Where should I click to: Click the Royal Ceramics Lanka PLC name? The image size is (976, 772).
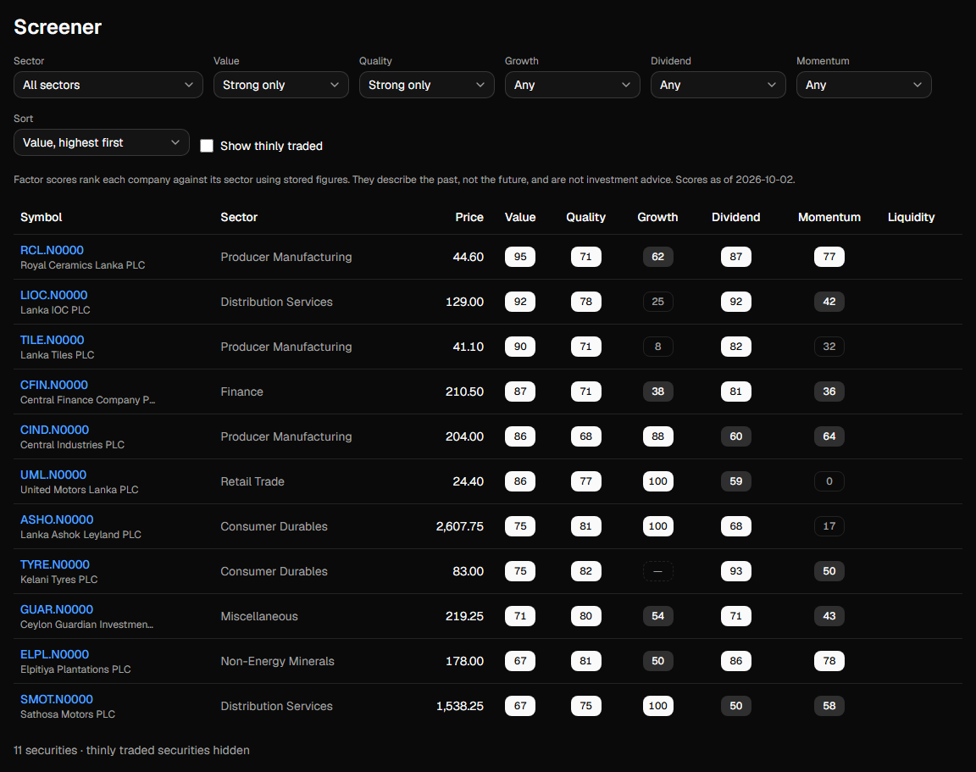(x=82, y=265)
